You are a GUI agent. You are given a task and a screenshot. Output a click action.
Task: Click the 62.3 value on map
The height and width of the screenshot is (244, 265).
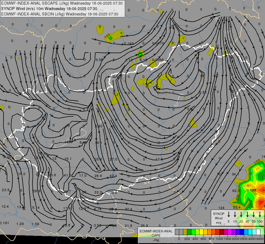point(236,191)
